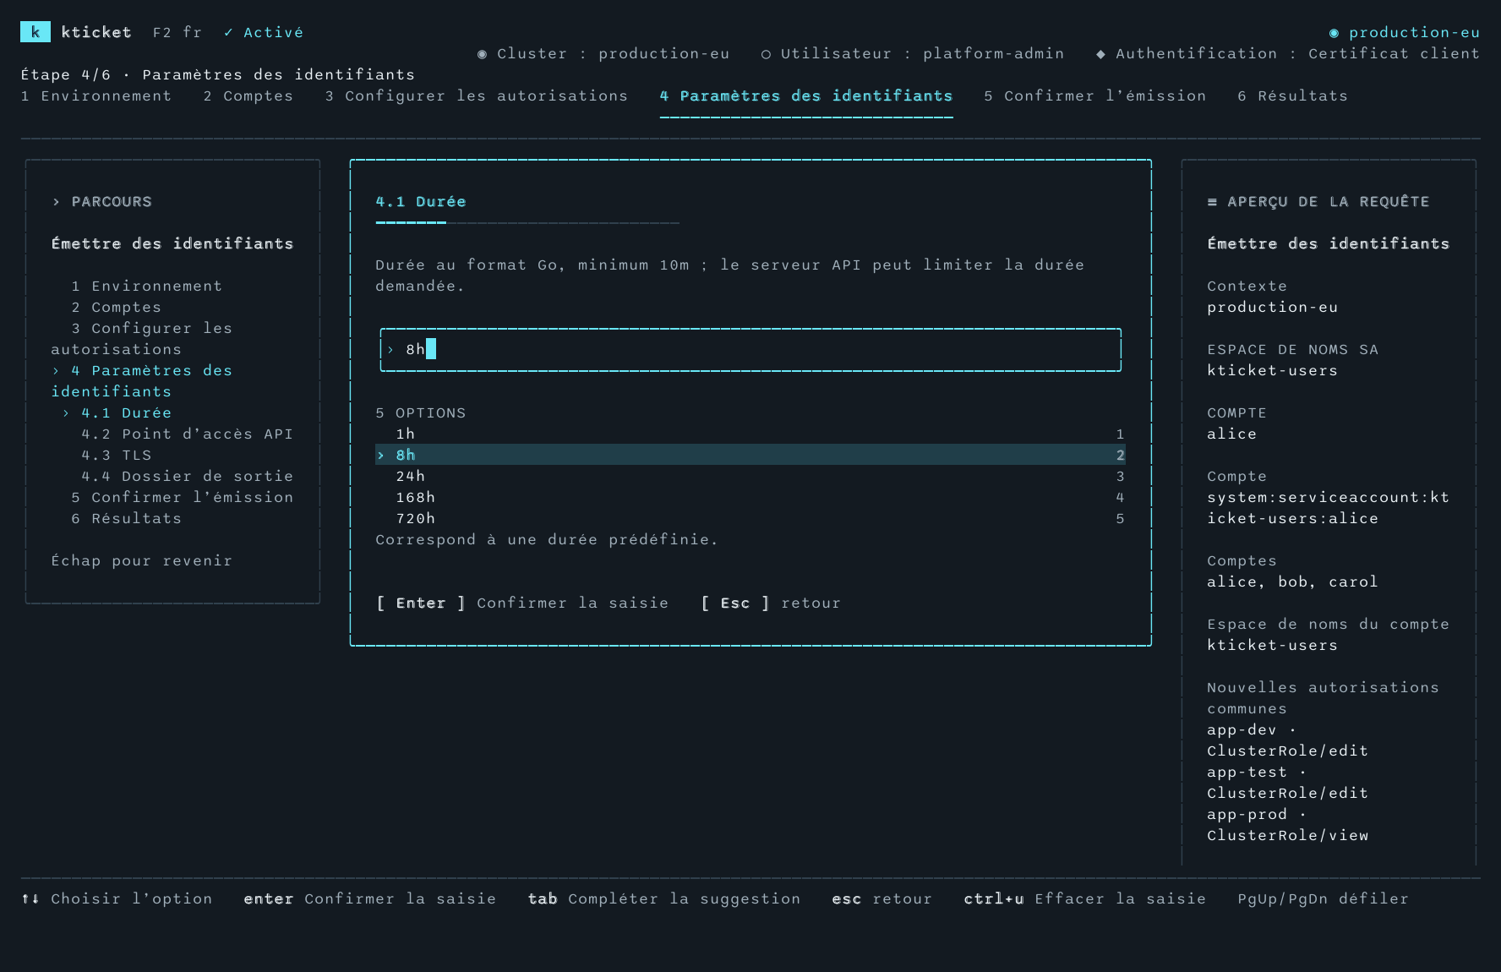
Task: Choose the 24h duration option
Action: point(750,477)
